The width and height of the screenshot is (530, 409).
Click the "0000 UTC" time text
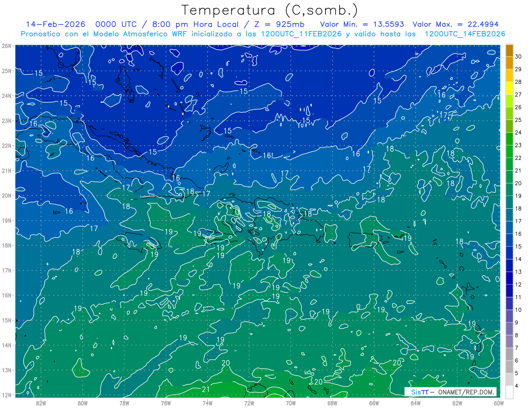coord(116,25)
